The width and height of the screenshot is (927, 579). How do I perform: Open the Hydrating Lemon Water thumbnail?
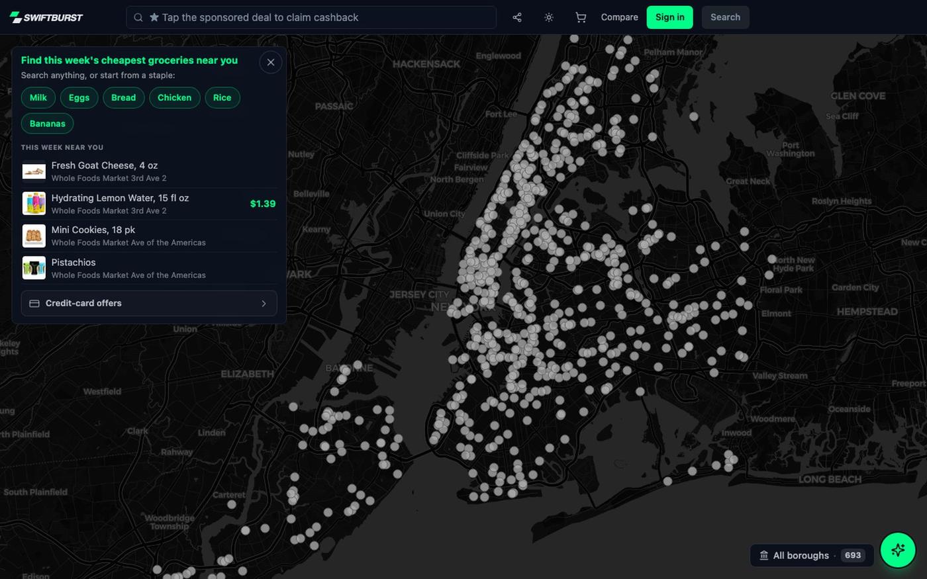pyautogui.click(x=34, y=204)
